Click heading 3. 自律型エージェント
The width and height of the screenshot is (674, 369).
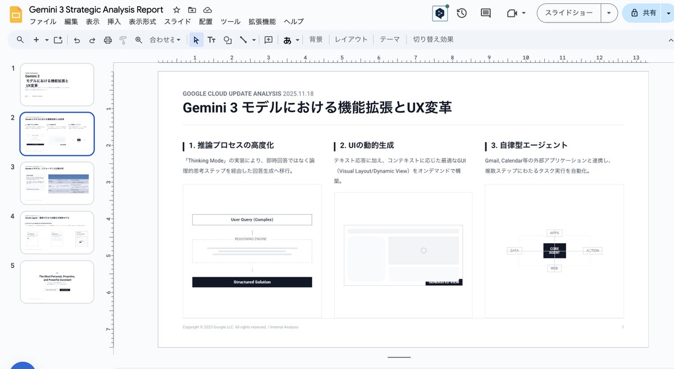tap(529, 145)
